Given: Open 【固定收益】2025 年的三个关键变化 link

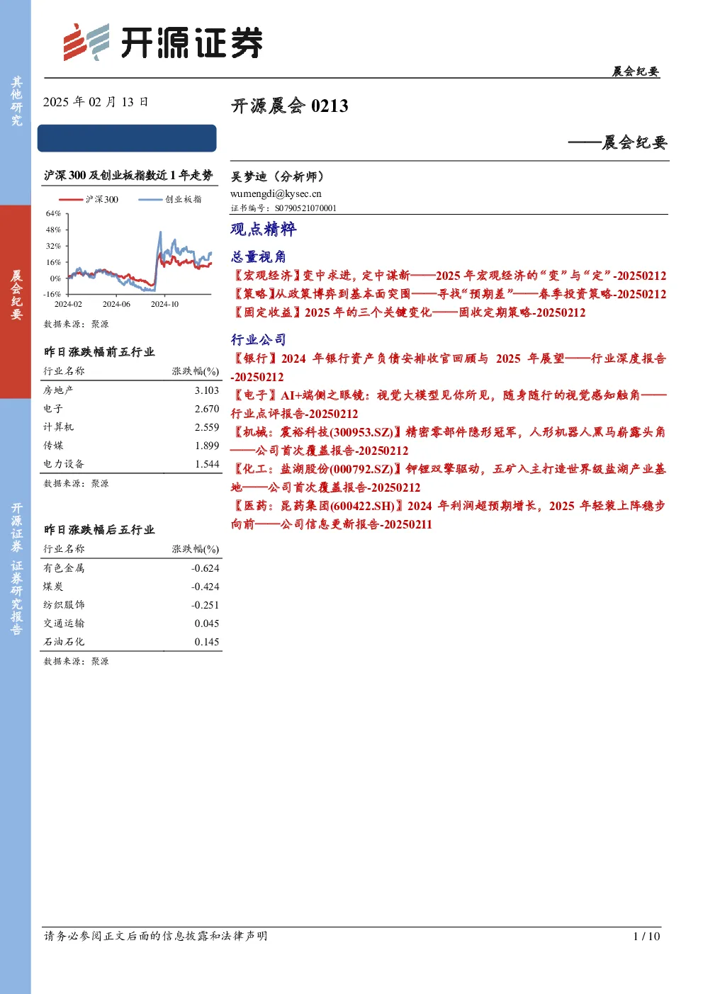Looking at the screenshot, I should [408, 312].
